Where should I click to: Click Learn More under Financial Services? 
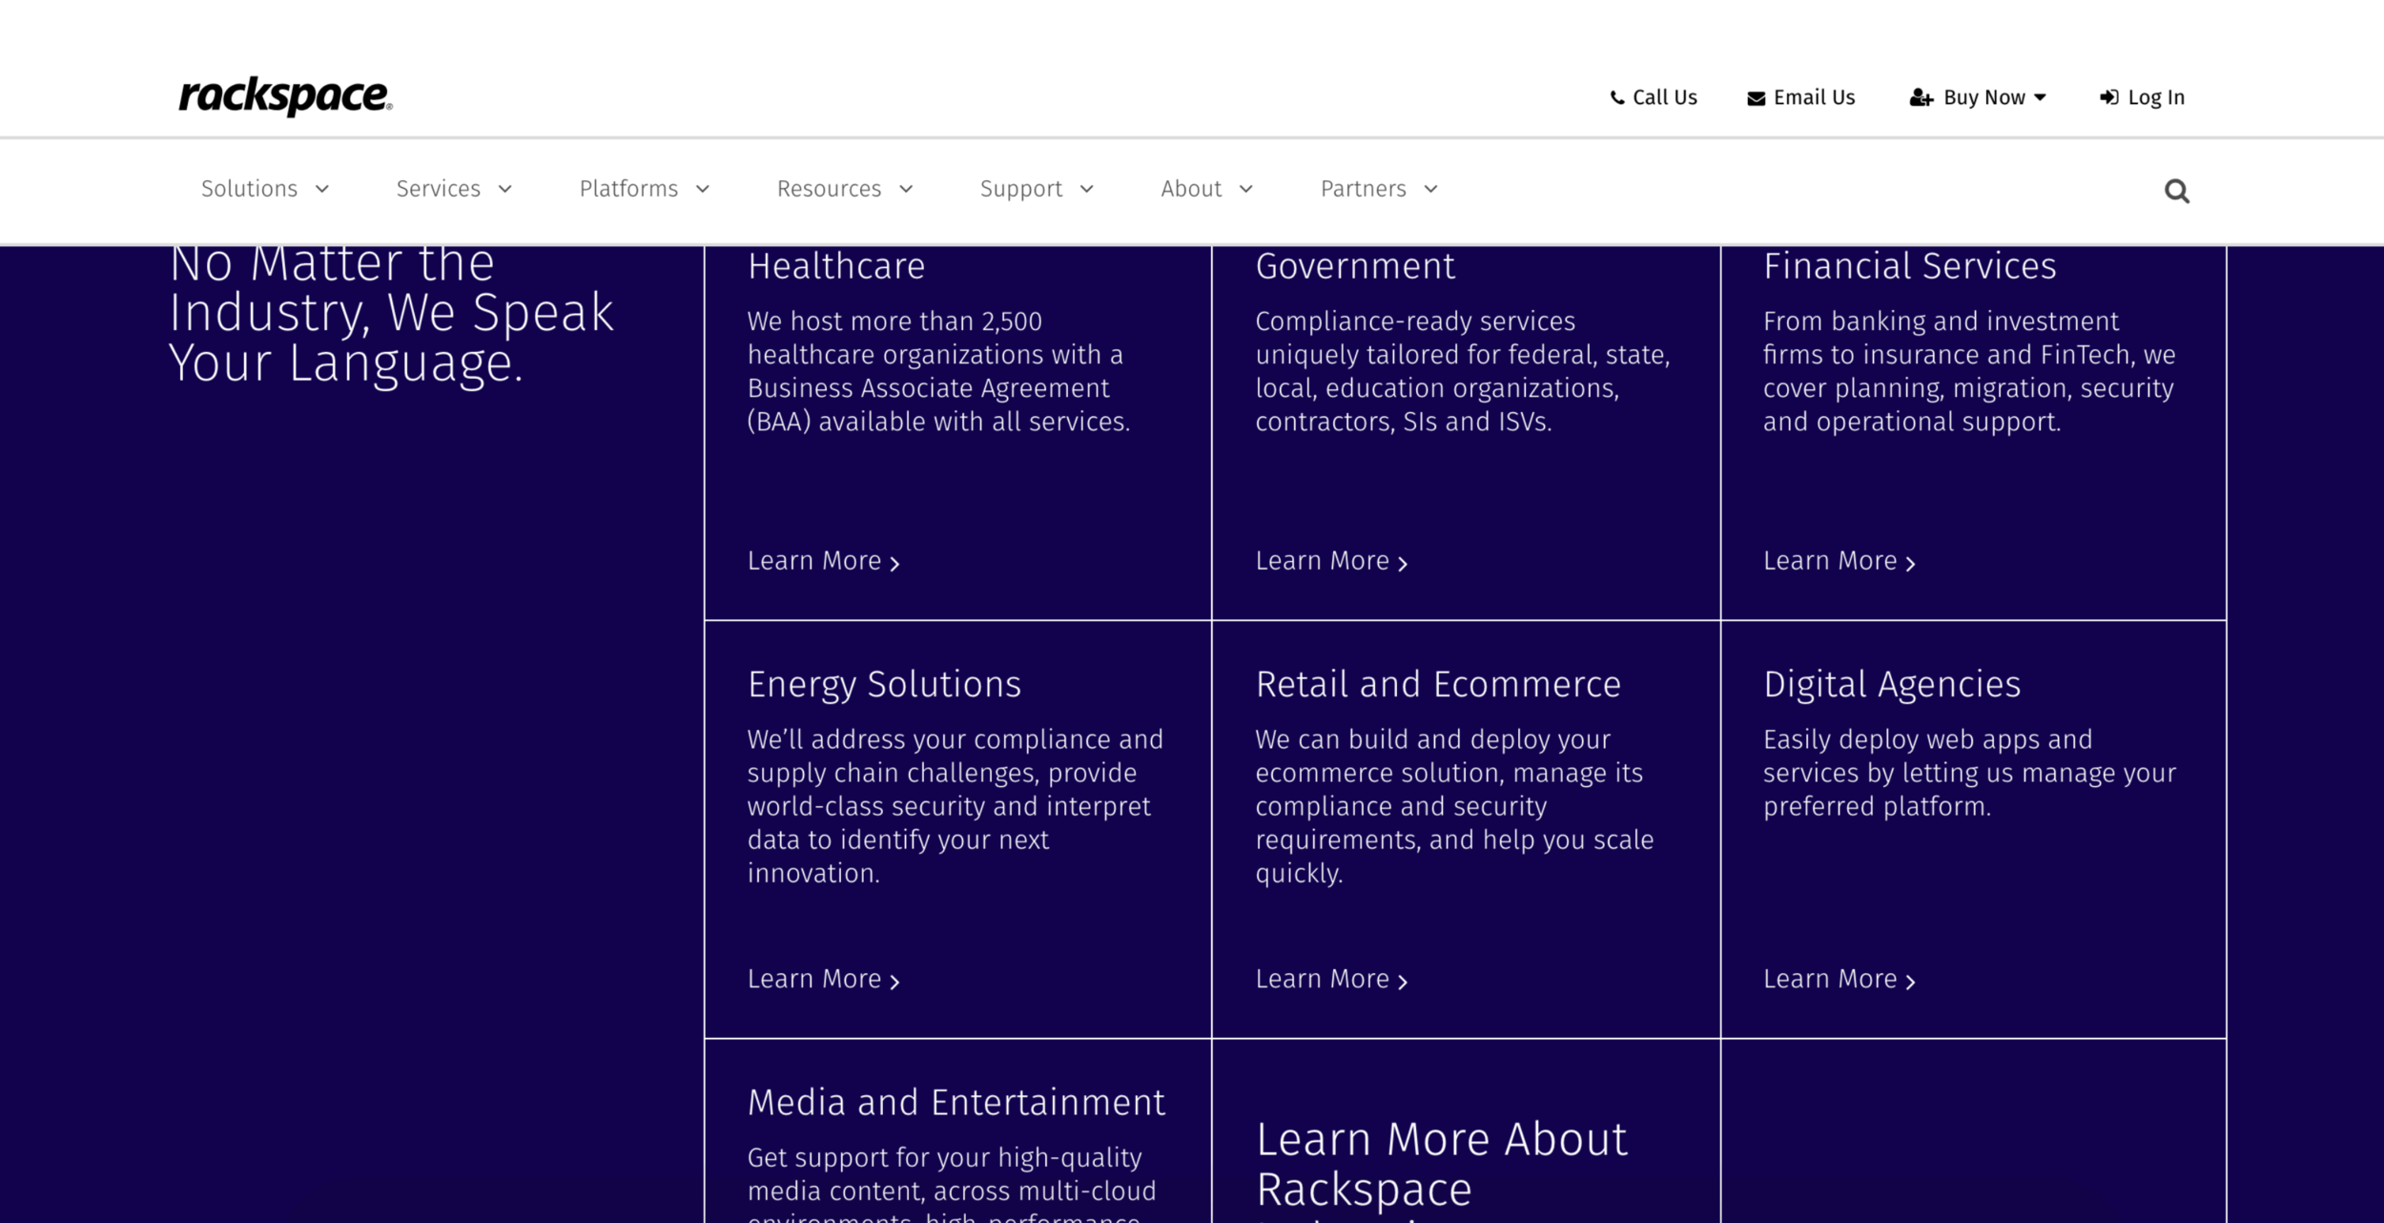(1832, 561)
